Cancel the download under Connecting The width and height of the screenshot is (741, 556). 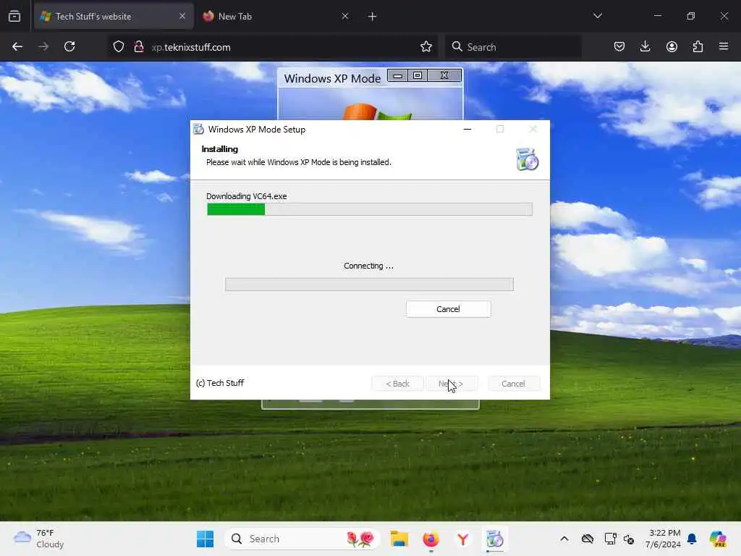449,309
